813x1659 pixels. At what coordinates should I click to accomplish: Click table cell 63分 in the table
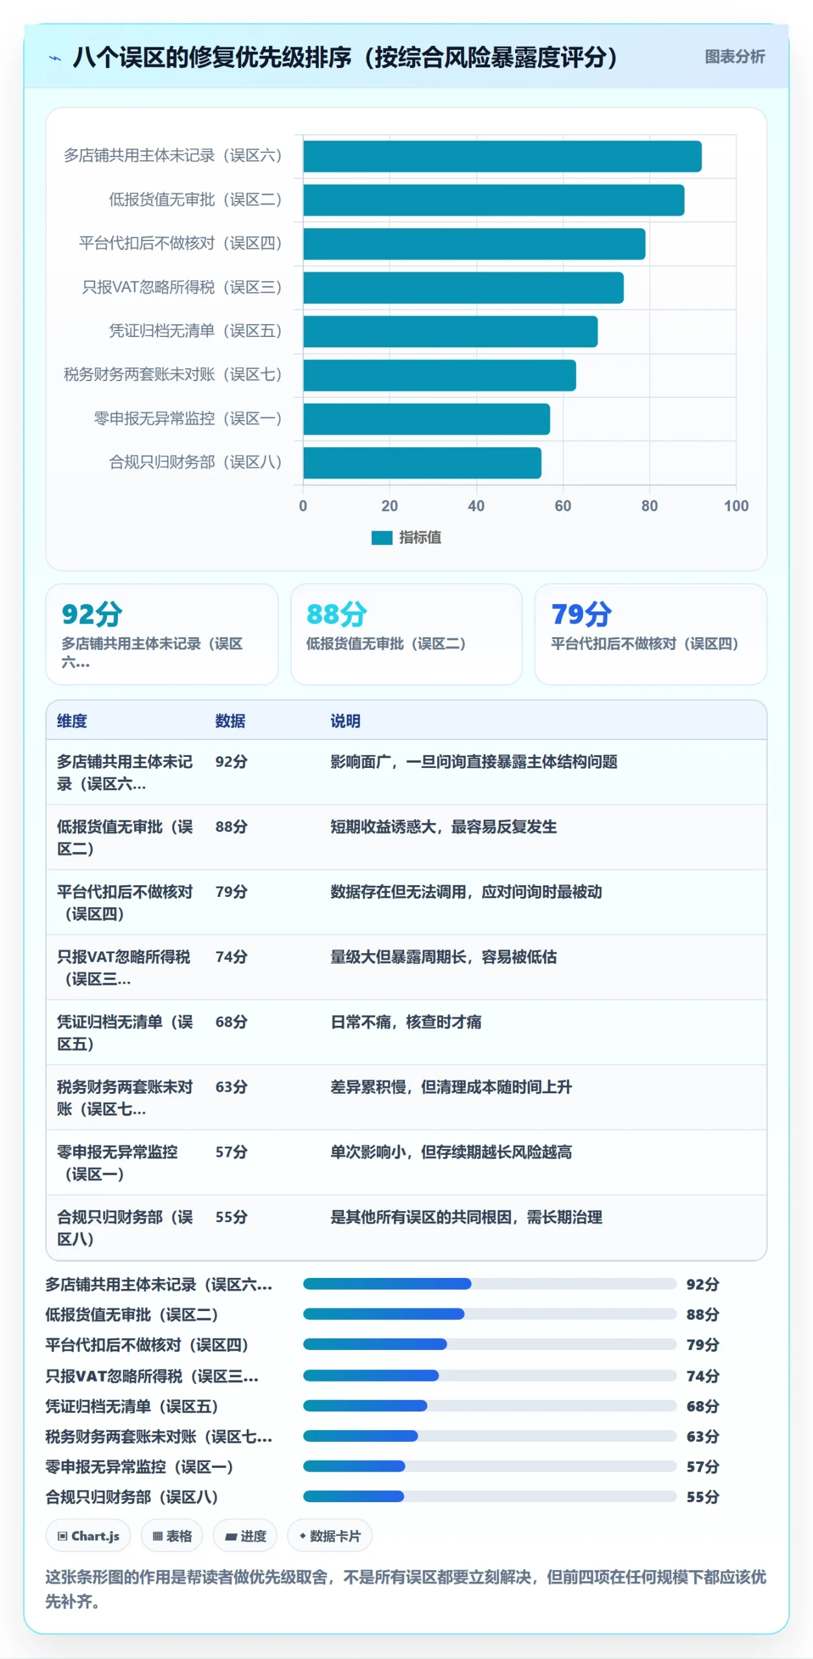(x=231, y=1087)
